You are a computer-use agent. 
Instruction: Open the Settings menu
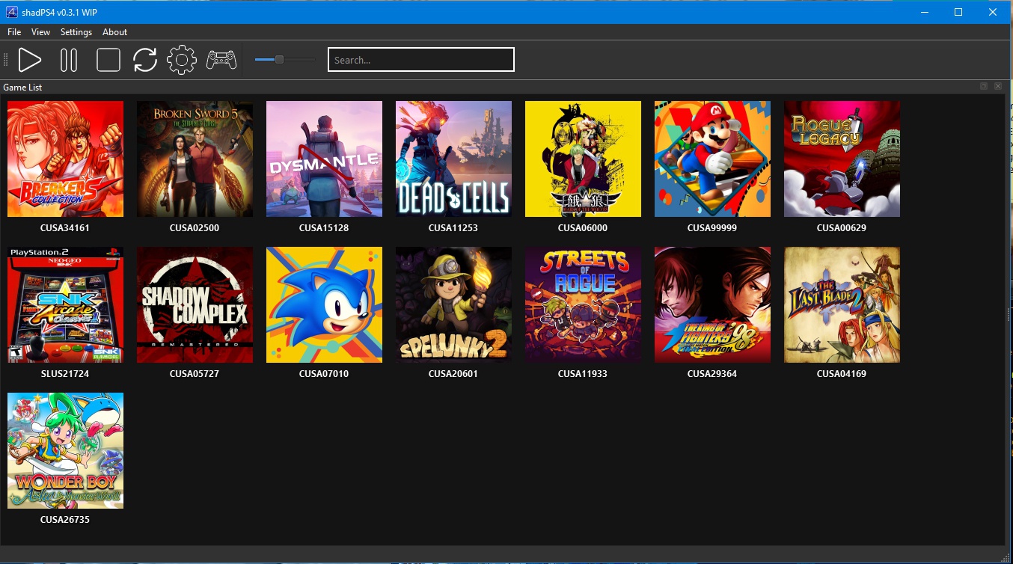[x=76, y=32]
